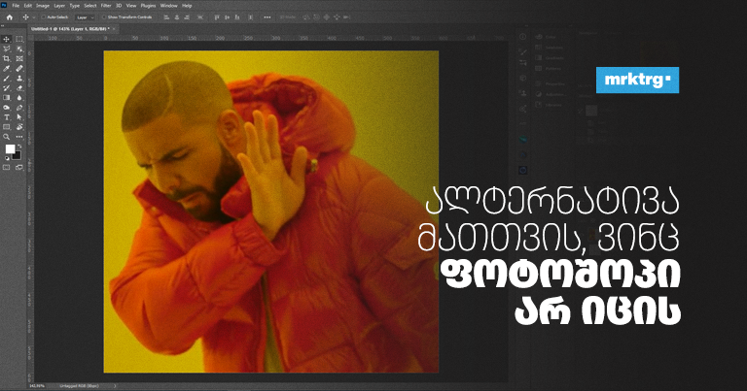
Task: Open the Image menu
Action: pyautogui.click(x=43, y=6)
